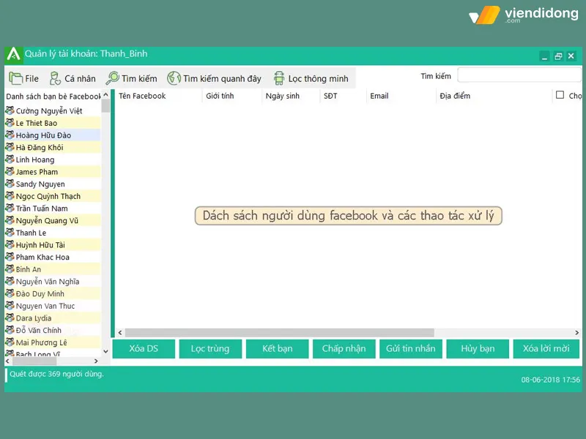Tick the select-all checkbox in the table header
This screenshot has height=439, width=586.
coord(560,95)
